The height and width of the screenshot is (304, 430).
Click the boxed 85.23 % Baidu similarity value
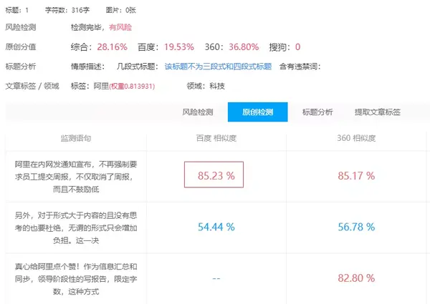coord(214,175)
